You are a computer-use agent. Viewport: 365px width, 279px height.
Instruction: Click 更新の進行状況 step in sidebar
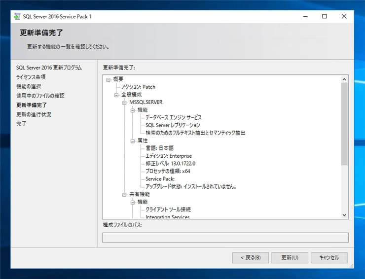pyautogui.click(x=34, y=114)
